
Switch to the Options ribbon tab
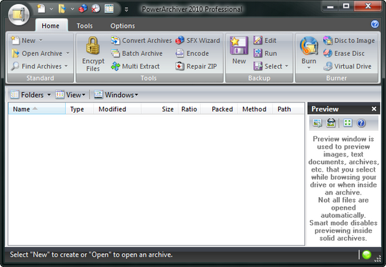(122, 26)
